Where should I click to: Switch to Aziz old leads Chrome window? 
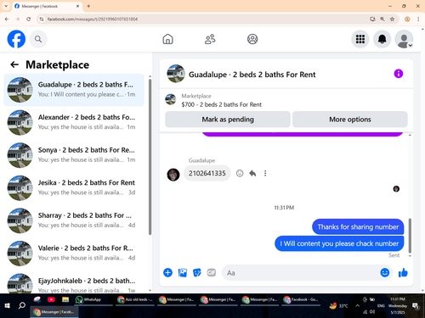tap(135, 299)
